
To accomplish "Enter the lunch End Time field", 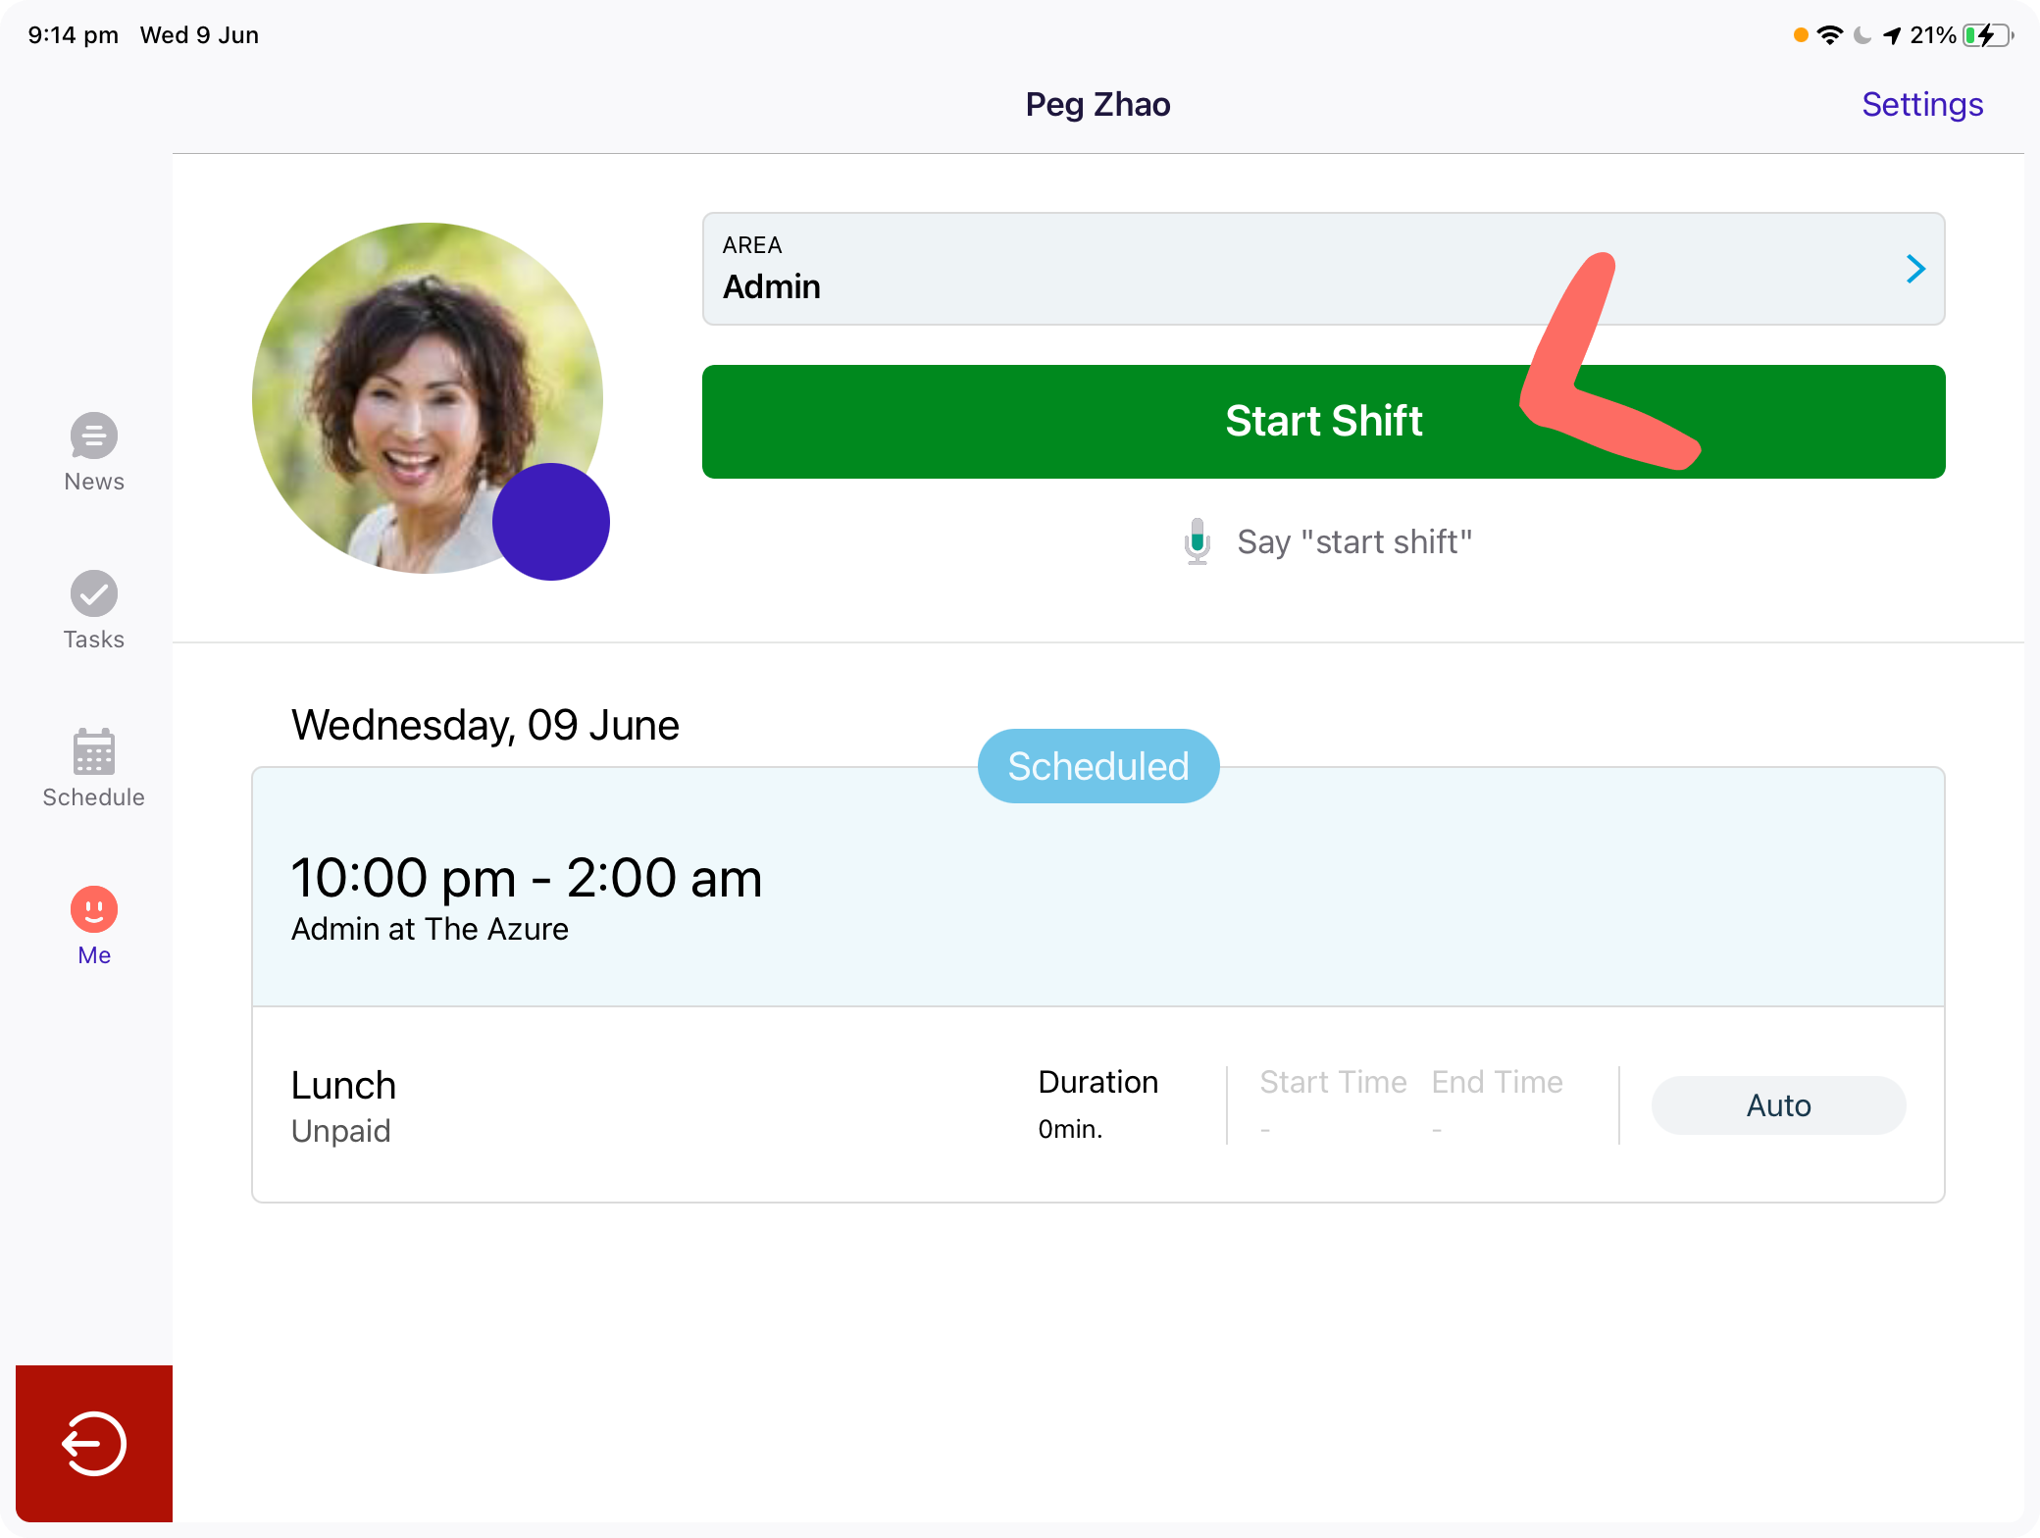I will (x=1497, y=1103).
